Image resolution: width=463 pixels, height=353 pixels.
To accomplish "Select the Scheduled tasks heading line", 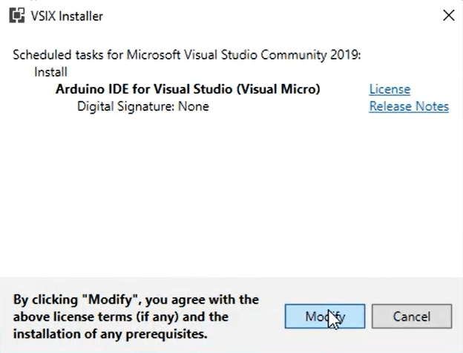I will coord(187,55).
